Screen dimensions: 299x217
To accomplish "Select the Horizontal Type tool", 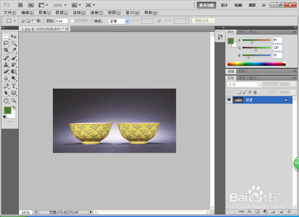I will pyautogui.click(x=14, y=86).
